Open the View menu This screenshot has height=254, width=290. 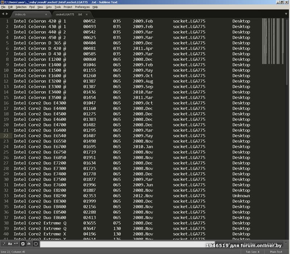pyautogui.click(x=40, y=7)
